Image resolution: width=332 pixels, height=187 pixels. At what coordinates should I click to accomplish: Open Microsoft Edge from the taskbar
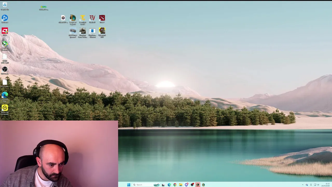[x=169, y=185]
